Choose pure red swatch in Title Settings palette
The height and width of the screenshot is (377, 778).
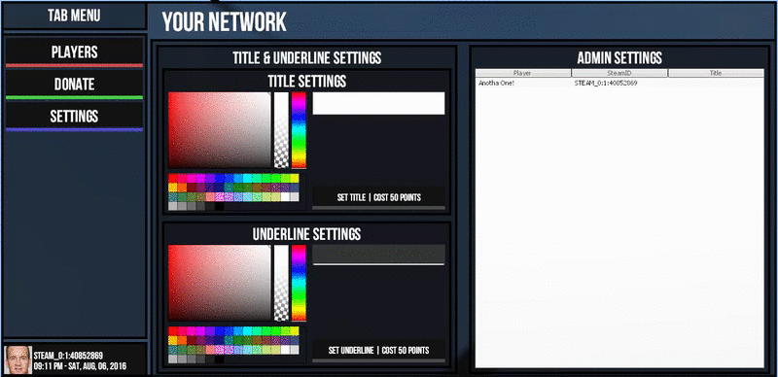(173, 178)
